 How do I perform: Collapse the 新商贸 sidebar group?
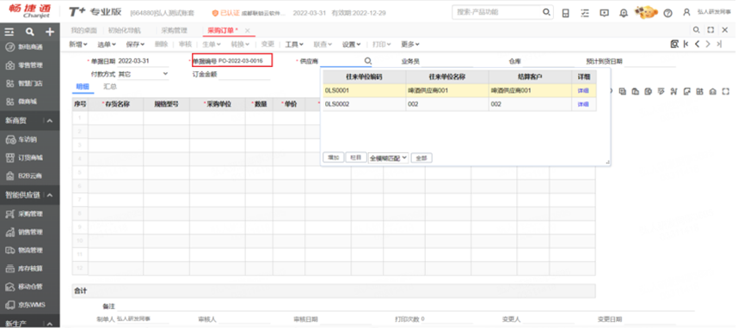(49, 121)
